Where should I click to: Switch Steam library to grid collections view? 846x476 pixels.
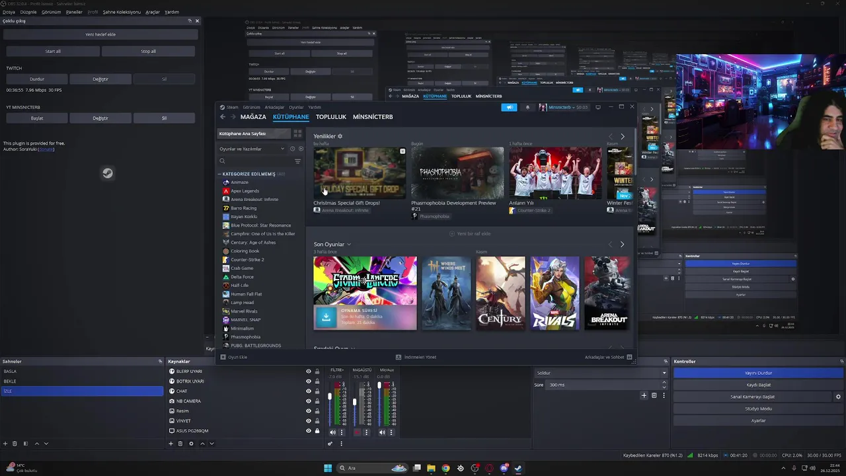click(x=297, y=134)
